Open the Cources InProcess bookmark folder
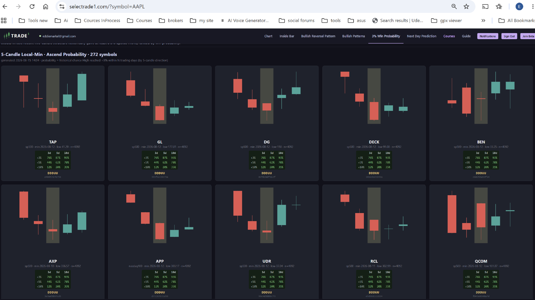This screenshot has width=535, height=300. [x=97, y=20]
